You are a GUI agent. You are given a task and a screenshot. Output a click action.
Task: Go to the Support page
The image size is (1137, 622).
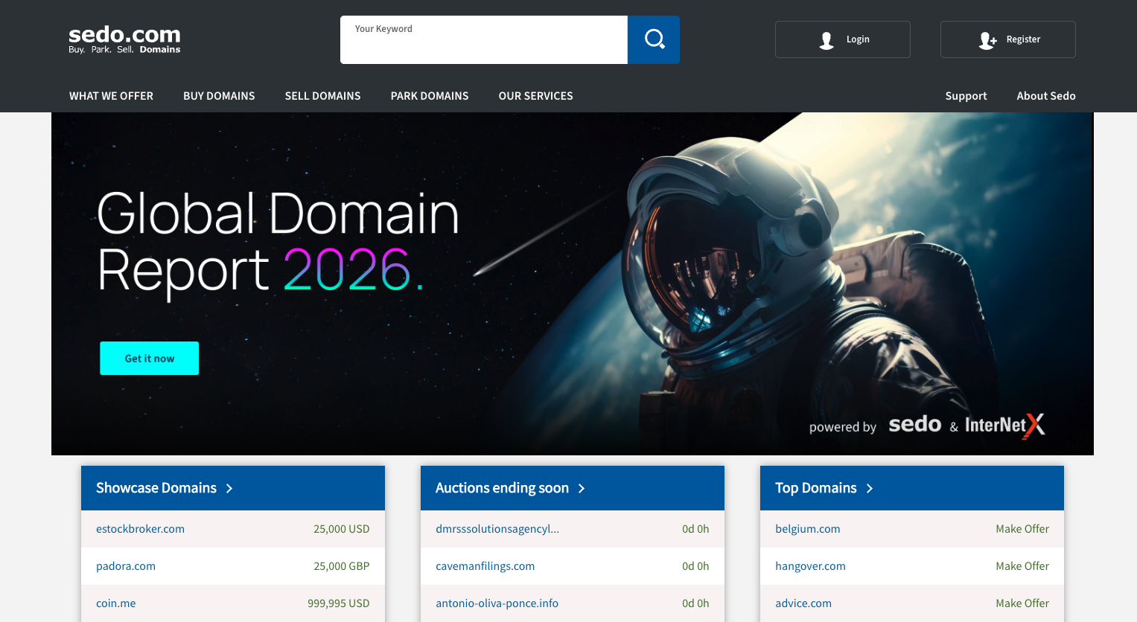coord(966,96)
